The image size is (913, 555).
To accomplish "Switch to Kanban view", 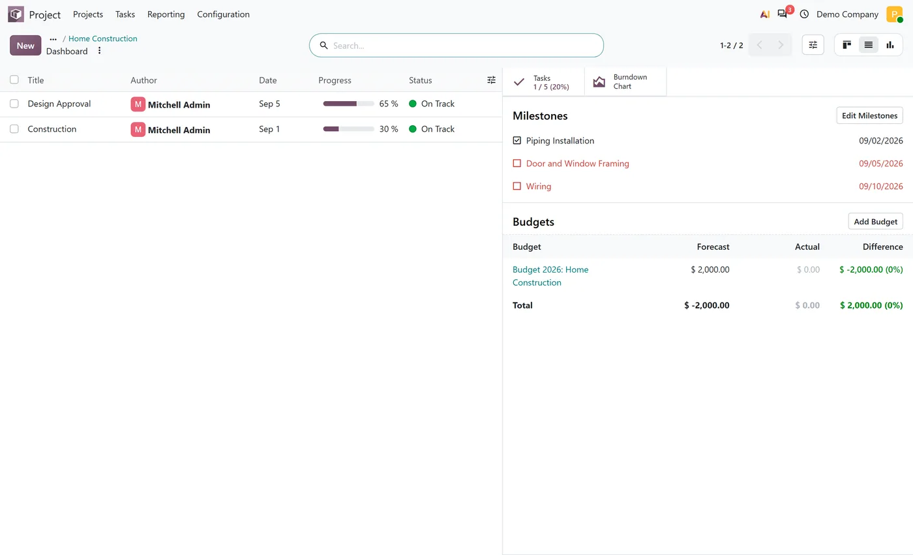I will (847, 45).
